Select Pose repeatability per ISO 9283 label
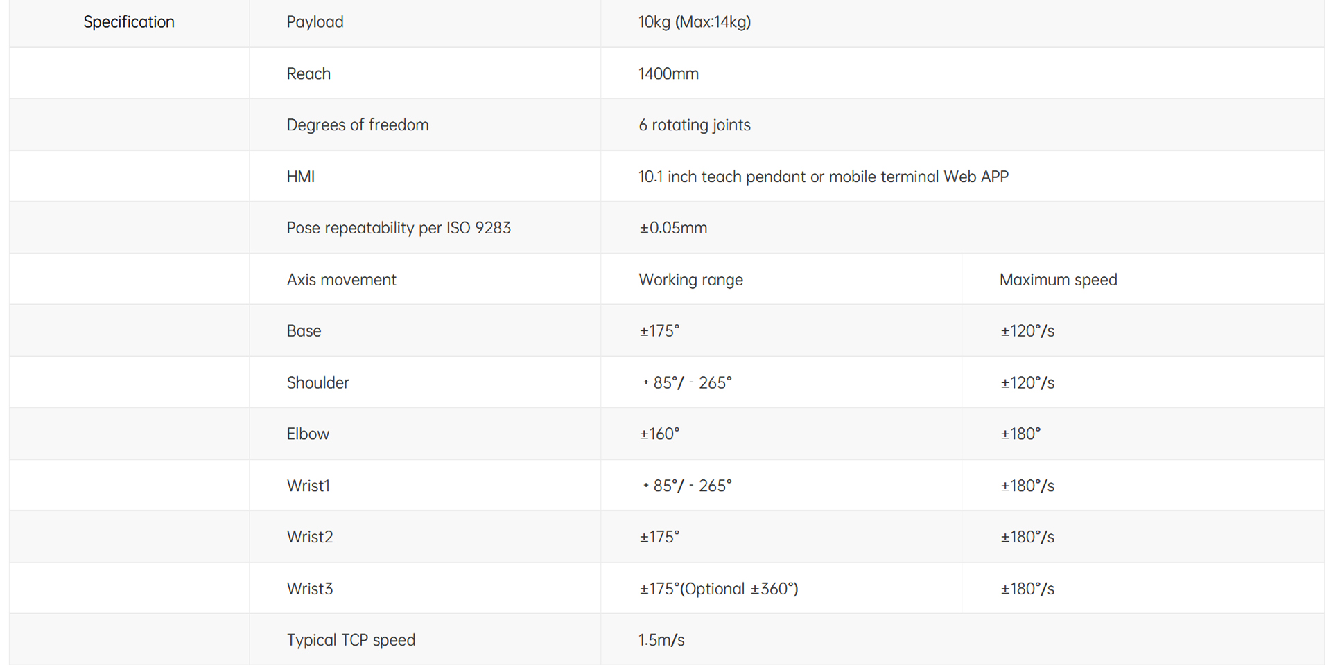Screen dimensions: 1331x665 (399, 228)
